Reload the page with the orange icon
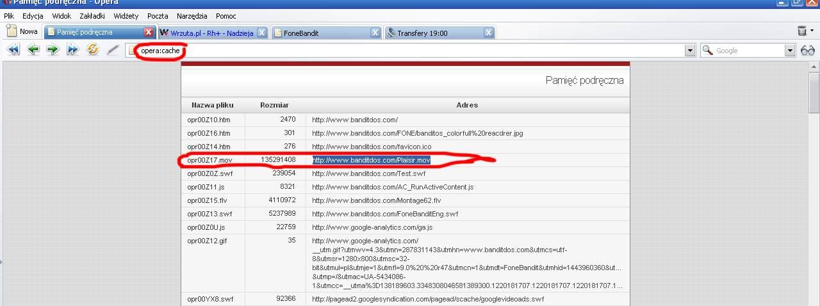820x306 pixels. (x=93, y=50)
